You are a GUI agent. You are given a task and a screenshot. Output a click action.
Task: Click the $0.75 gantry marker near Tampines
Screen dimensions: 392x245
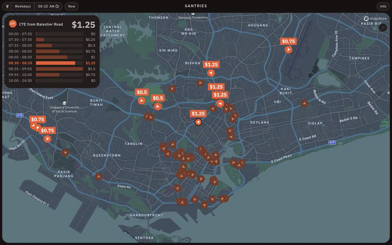coord(288,49)
